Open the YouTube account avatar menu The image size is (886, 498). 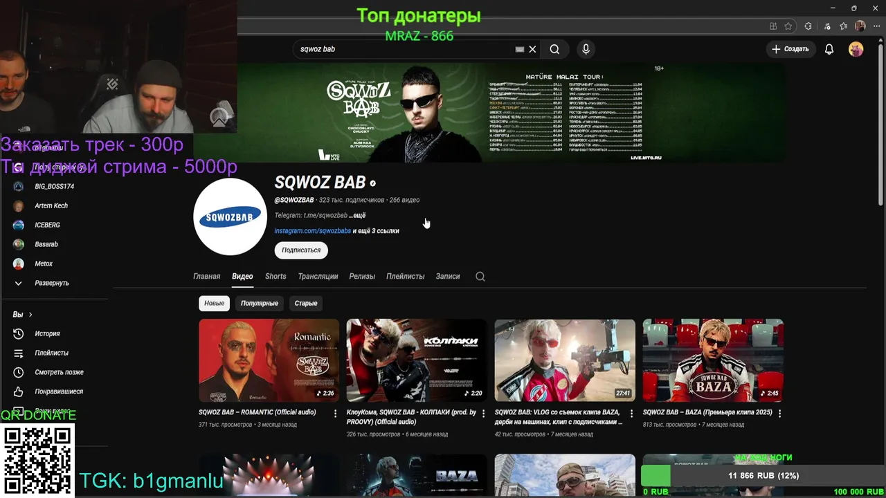856,49
